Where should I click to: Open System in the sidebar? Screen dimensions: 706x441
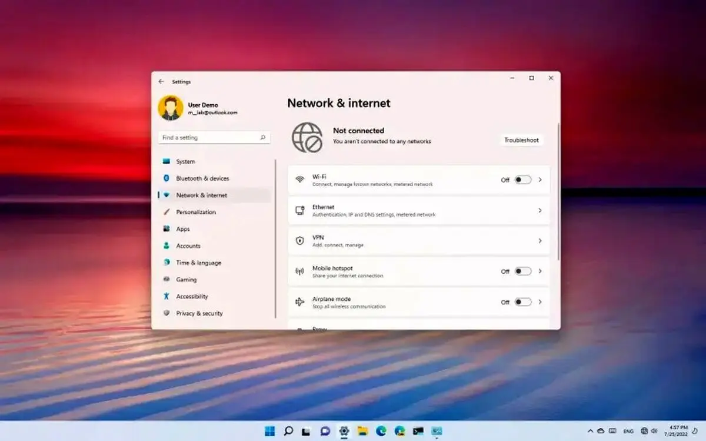pos(214,161)
